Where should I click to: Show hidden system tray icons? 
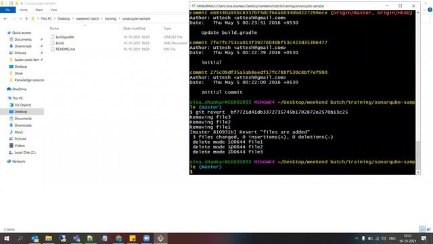pyautogui.click(x=357, y=239)
